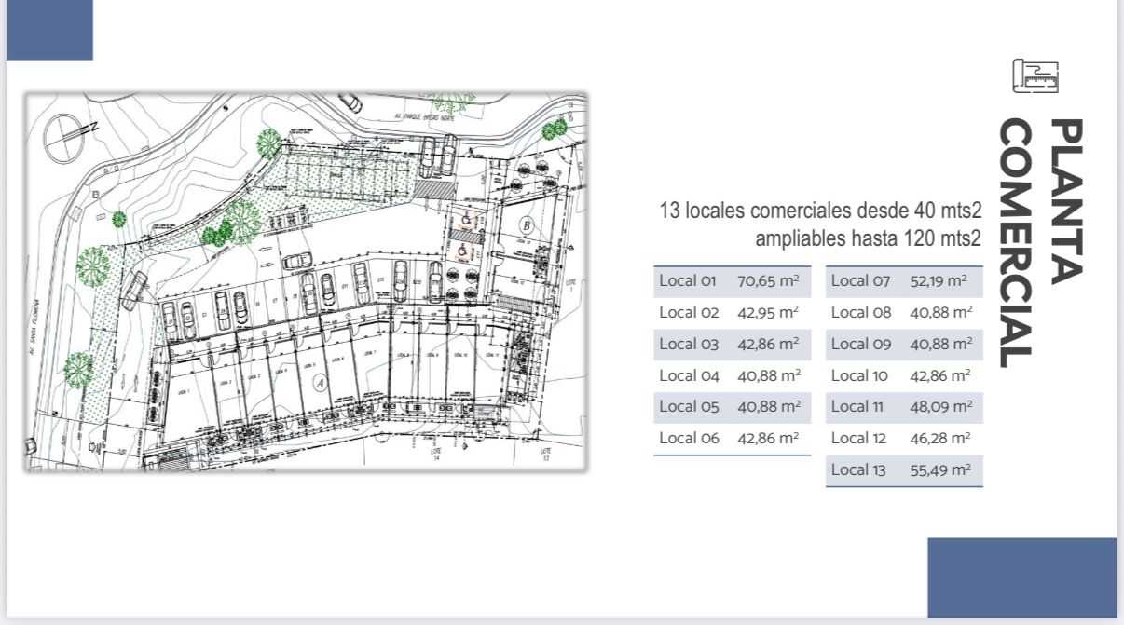Image resolution: width=1124 pixels, height=625 pixels.
Task: Click the Local 03 table row
Action: point(731,344)
